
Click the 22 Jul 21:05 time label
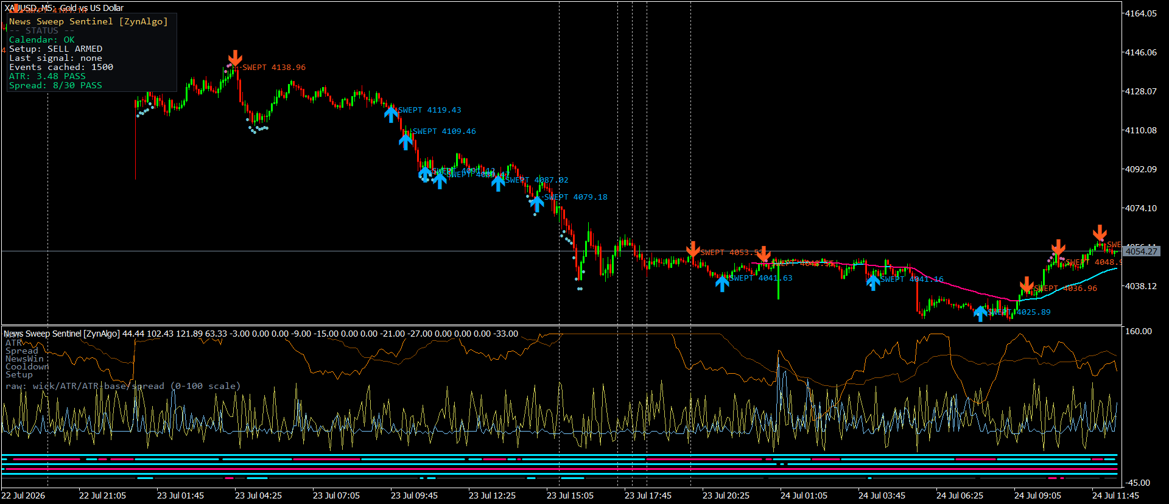pos(102,495)
